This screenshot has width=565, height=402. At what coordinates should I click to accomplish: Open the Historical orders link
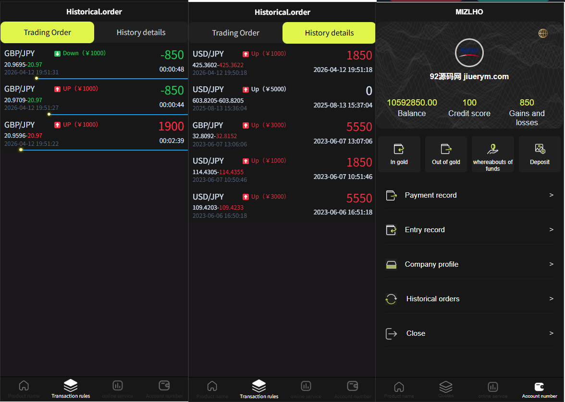(x=432, y=299)
